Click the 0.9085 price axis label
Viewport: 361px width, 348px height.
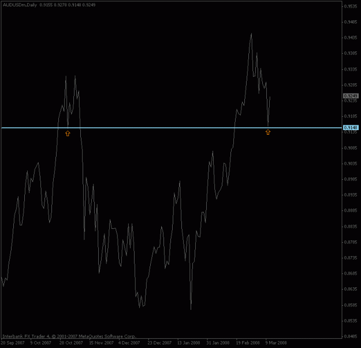pyautogui.click(x=351, y=148)
